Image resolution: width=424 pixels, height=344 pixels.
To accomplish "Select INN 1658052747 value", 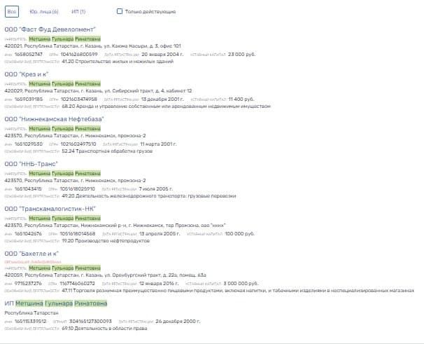I will [x=29, y=55].
